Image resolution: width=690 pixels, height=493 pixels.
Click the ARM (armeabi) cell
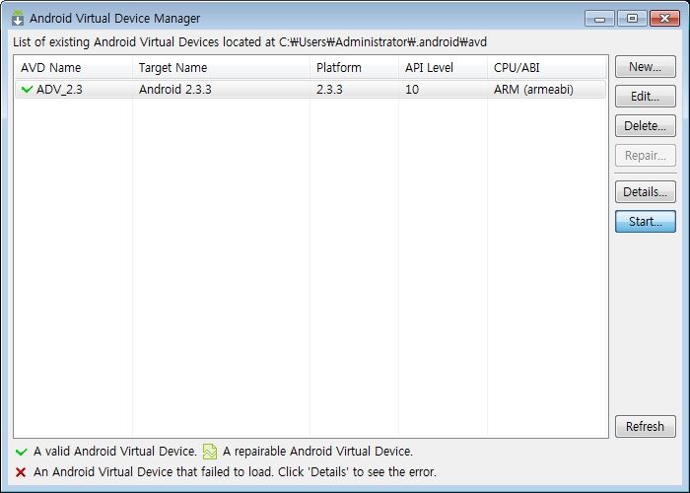[x=533, y=90]
